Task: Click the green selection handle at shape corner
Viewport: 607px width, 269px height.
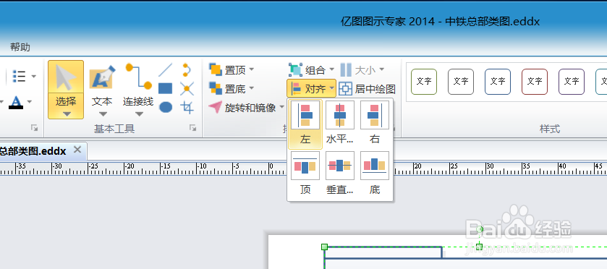Action: 324,247
